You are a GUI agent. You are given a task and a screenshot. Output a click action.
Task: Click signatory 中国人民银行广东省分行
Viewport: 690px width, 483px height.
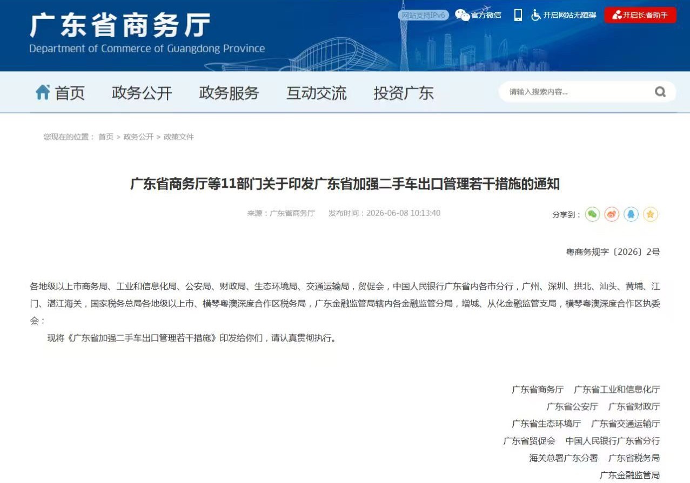pyautogui.click(x=613, y=441)
